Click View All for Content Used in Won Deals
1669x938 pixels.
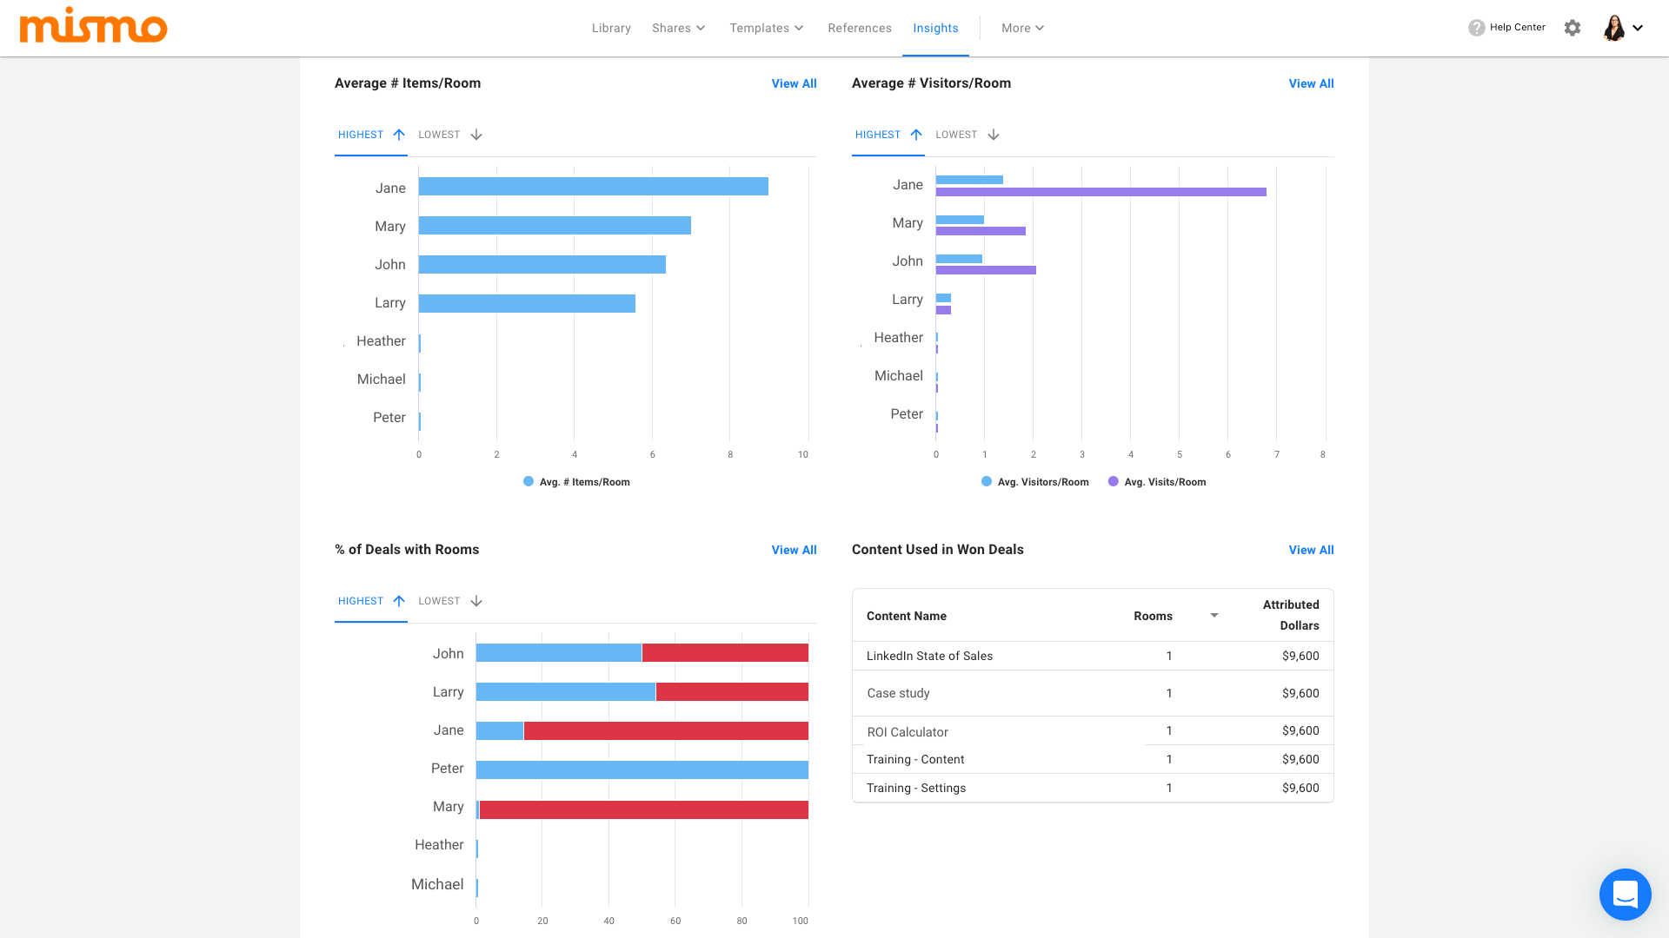coord(1311,550)
